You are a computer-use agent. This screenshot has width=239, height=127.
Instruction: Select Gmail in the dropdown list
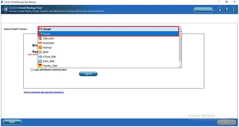tap(108, 34)
